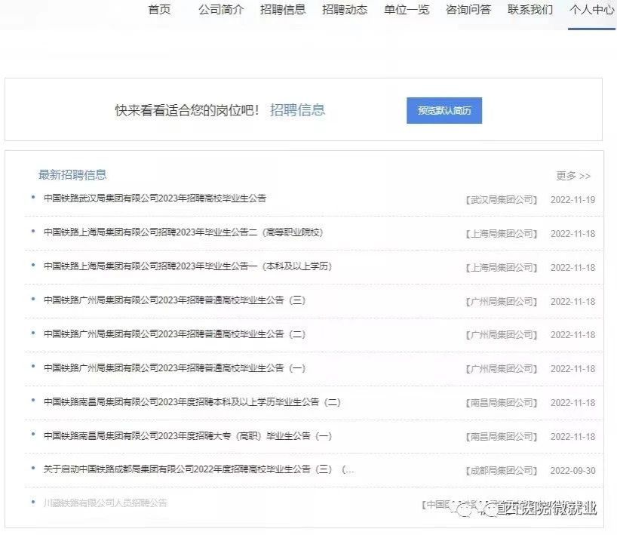
Task: Go to 公司简介 page
Action: click(x=221, y=10)
